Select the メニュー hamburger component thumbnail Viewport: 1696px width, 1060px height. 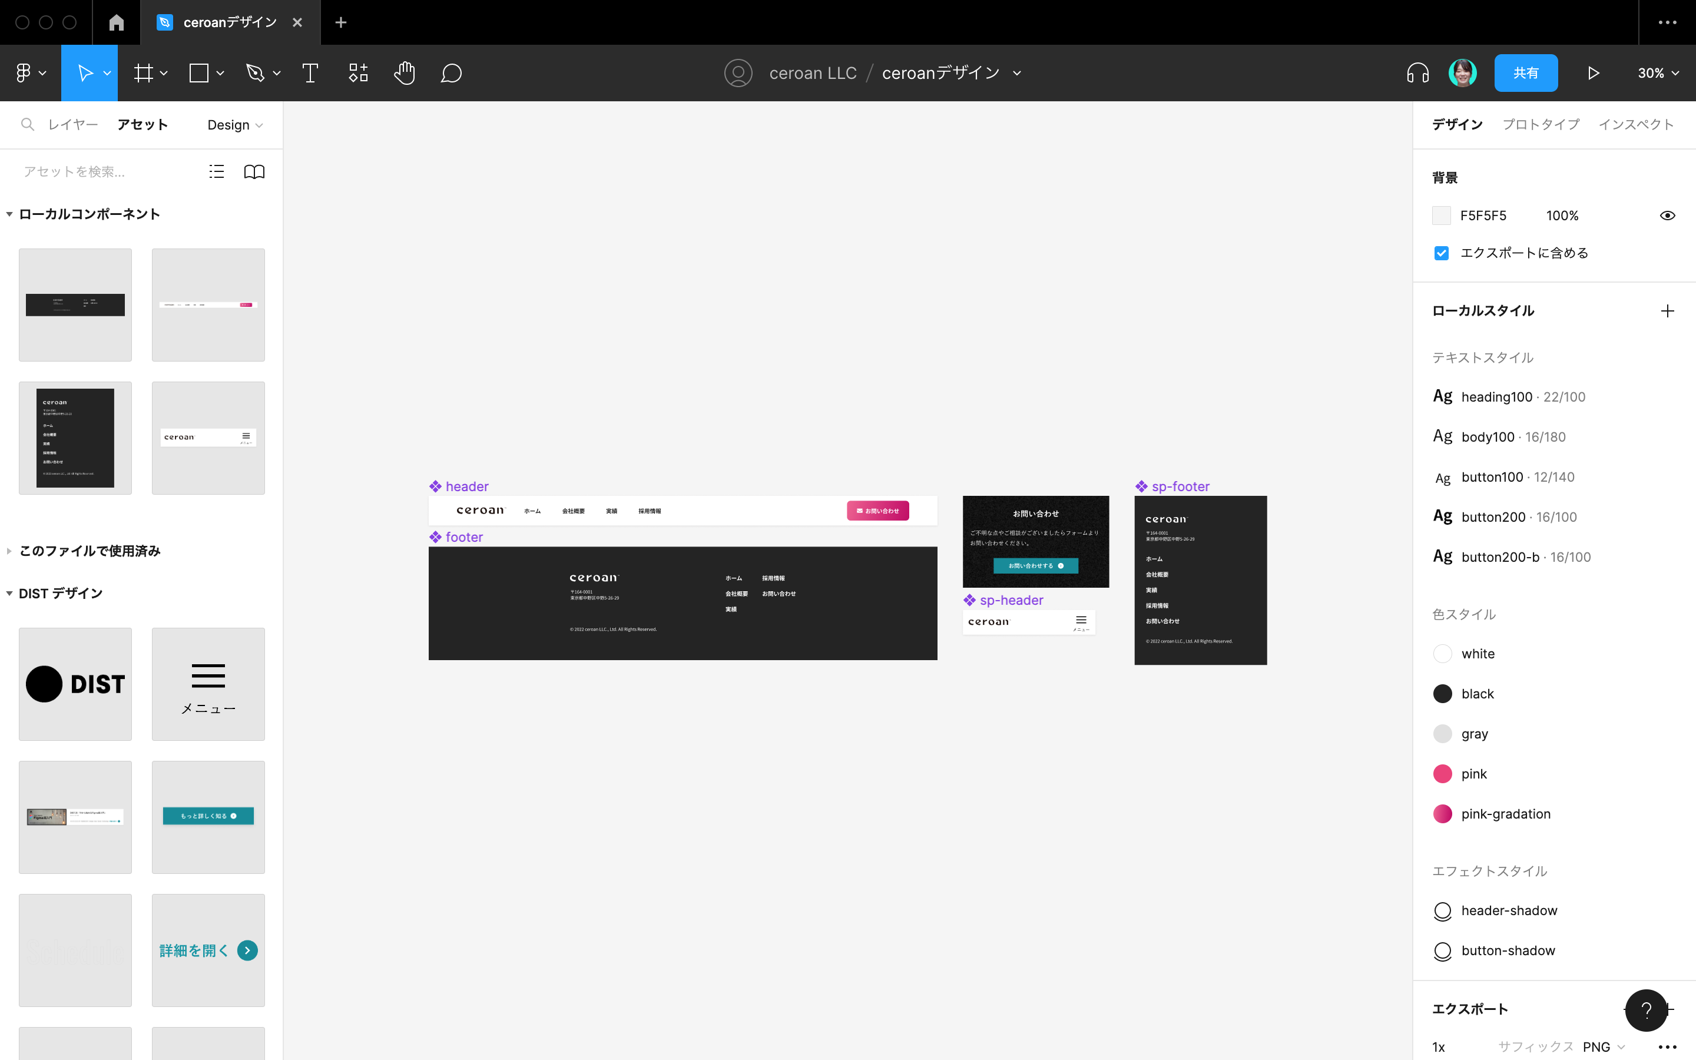pyautogui.click(x=208, y=684)
